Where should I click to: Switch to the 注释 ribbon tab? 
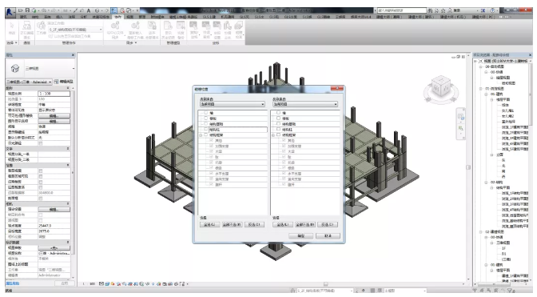[72, 17]
